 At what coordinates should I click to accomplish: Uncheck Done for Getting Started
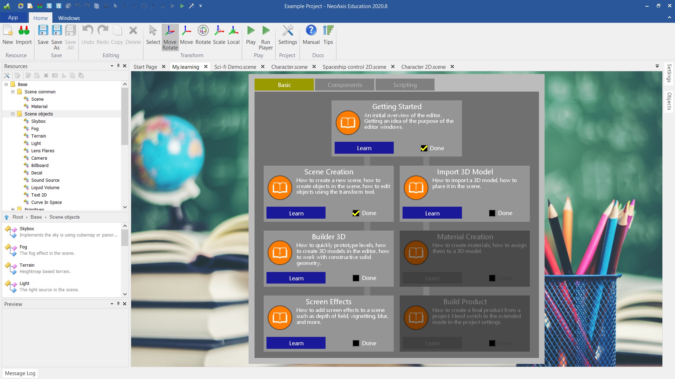click(x=424, y=148)
